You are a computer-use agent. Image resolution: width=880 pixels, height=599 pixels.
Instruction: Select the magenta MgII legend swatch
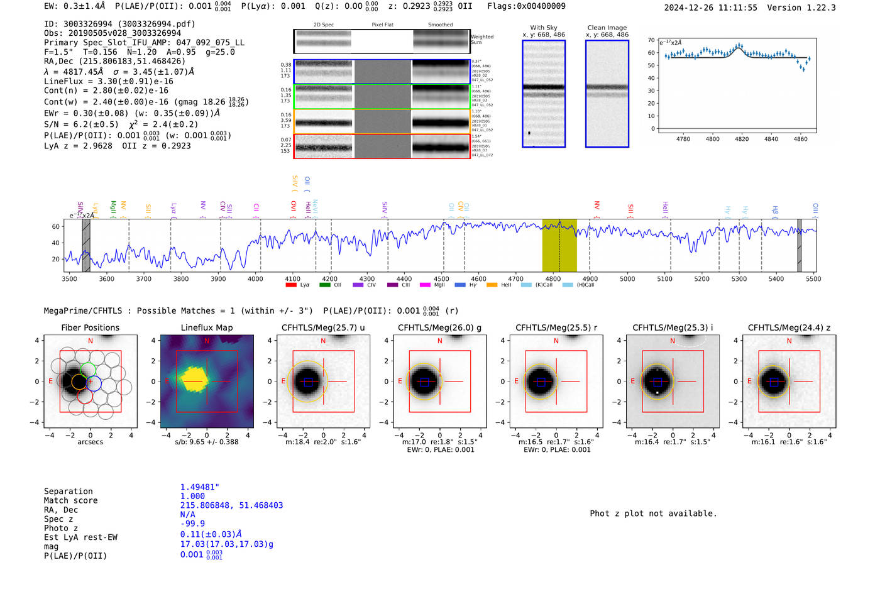click(425, 285)
